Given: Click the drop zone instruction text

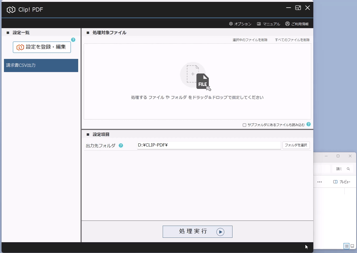Looking at the screenshot, I should pyautogui.click(x=197, y=98).
